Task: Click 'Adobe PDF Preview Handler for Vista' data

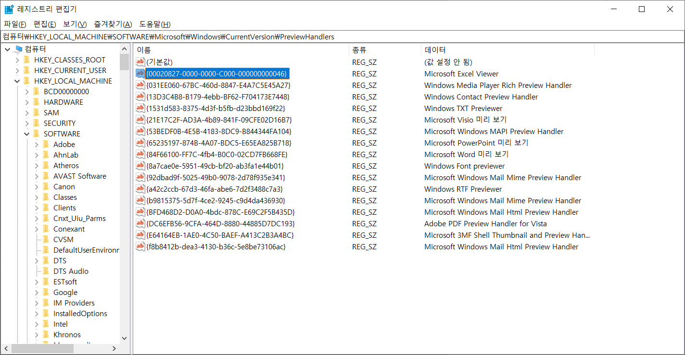Action: pyautogui.click(x=485, y=223)
